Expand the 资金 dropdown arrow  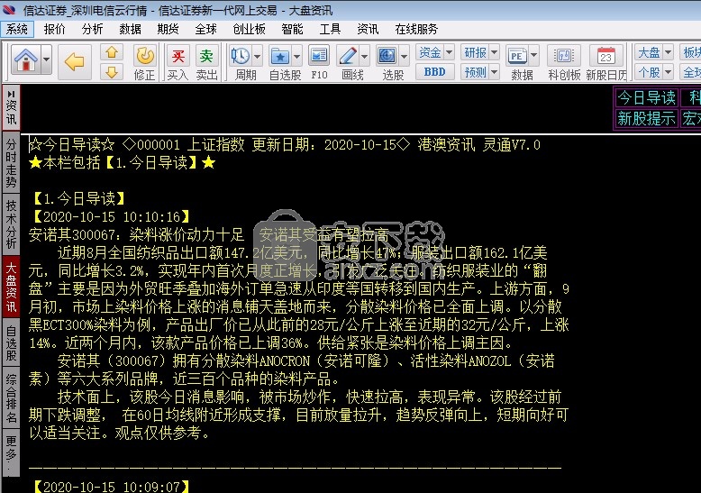(x=450, y=52)
